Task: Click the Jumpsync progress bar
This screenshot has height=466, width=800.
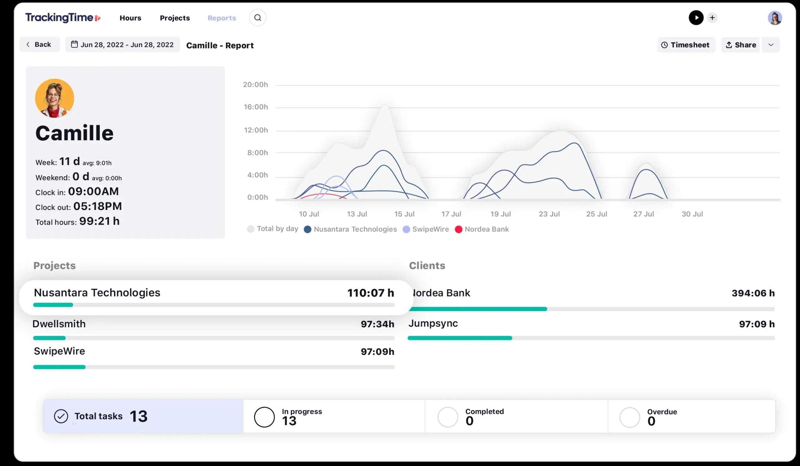Action: [591, 338]
